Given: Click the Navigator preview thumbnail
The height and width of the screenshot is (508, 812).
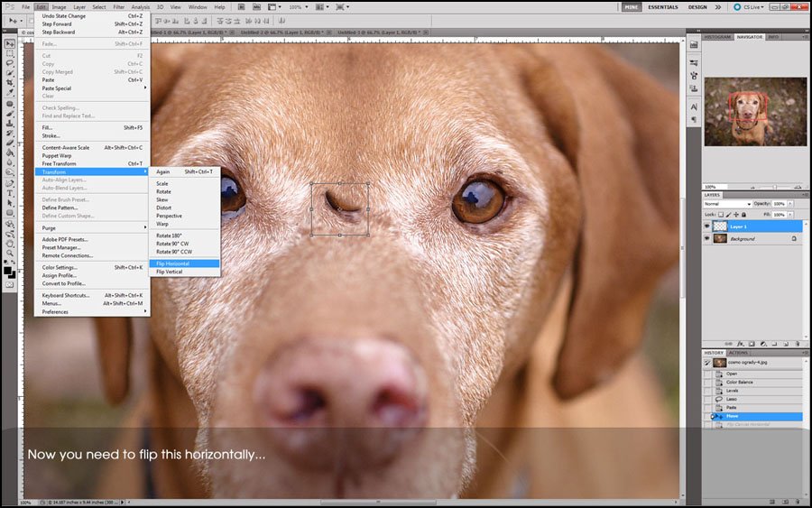Looking at the screenshot, I should point(755,112).
